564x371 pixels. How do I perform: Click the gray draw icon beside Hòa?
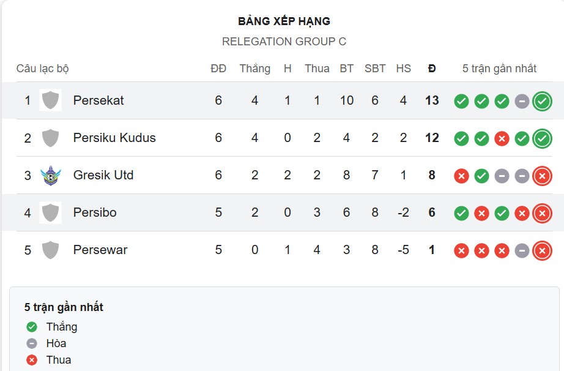pos(31,343)
